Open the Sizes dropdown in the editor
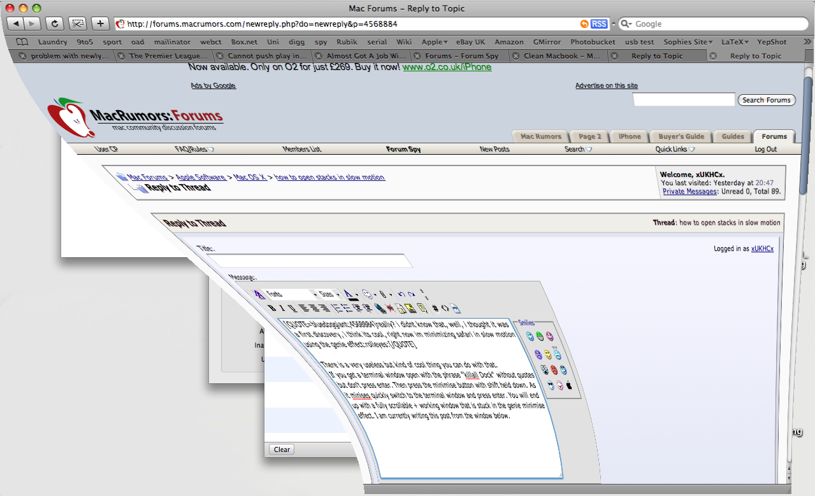The width and height of the screenshot is (815, 496). coord(329,294)
